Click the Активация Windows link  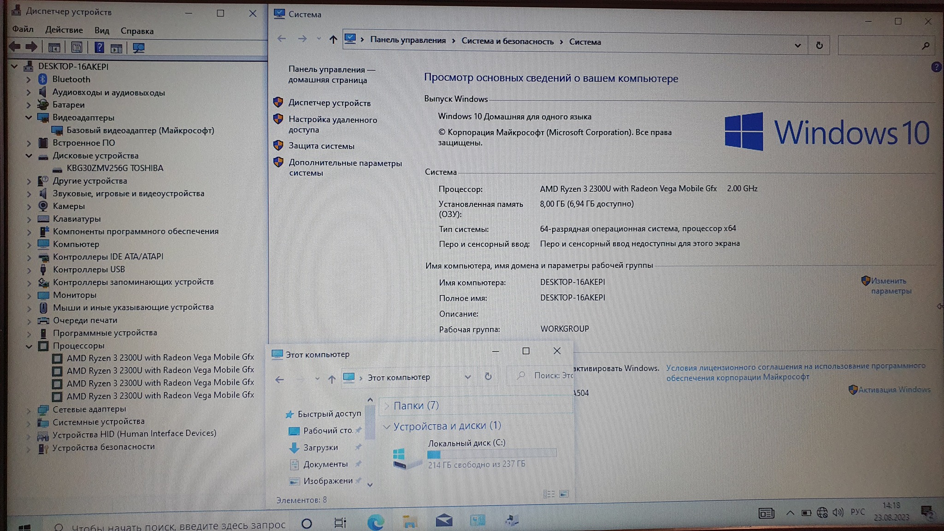(894, 389)
